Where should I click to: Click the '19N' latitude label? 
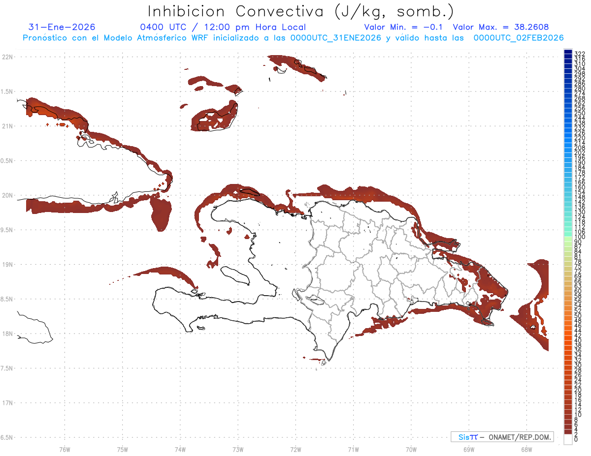coord(7,264)
